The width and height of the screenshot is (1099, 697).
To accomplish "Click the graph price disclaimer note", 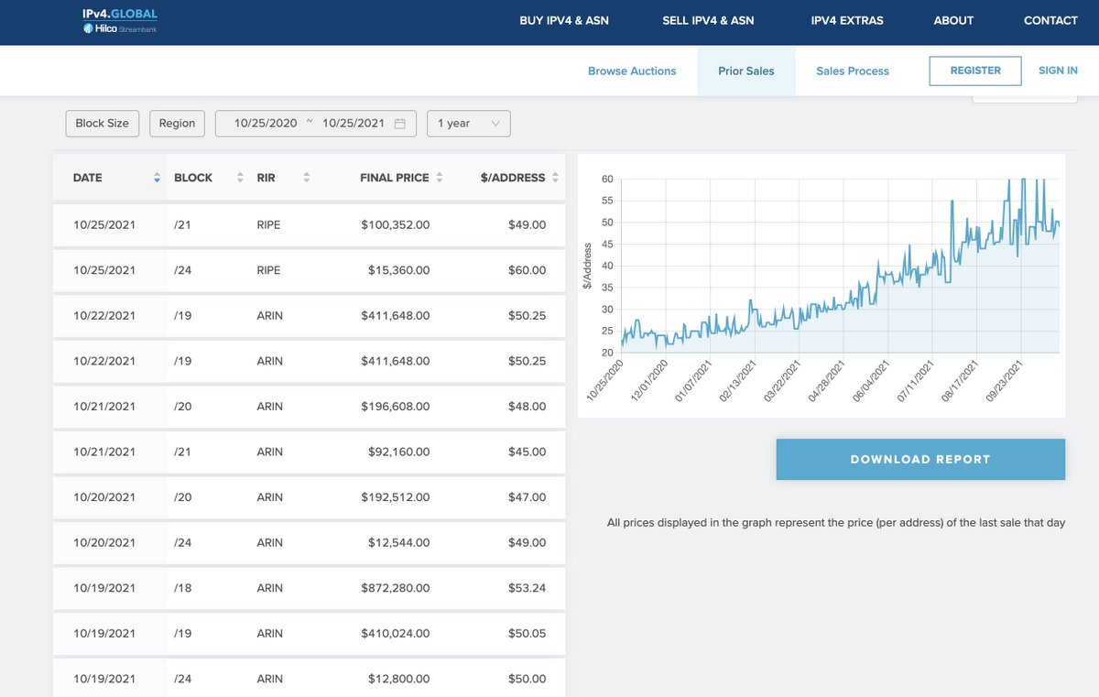I will point(836,523).
